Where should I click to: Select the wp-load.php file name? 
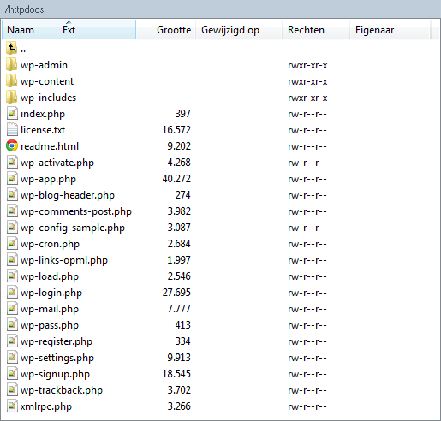pos(50,276)
